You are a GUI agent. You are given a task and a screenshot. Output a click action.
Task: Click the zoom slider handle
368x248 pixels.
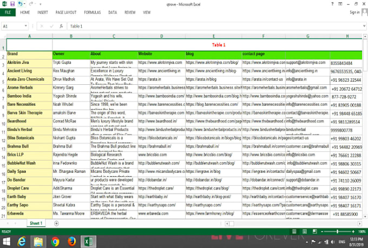point(337,232)
